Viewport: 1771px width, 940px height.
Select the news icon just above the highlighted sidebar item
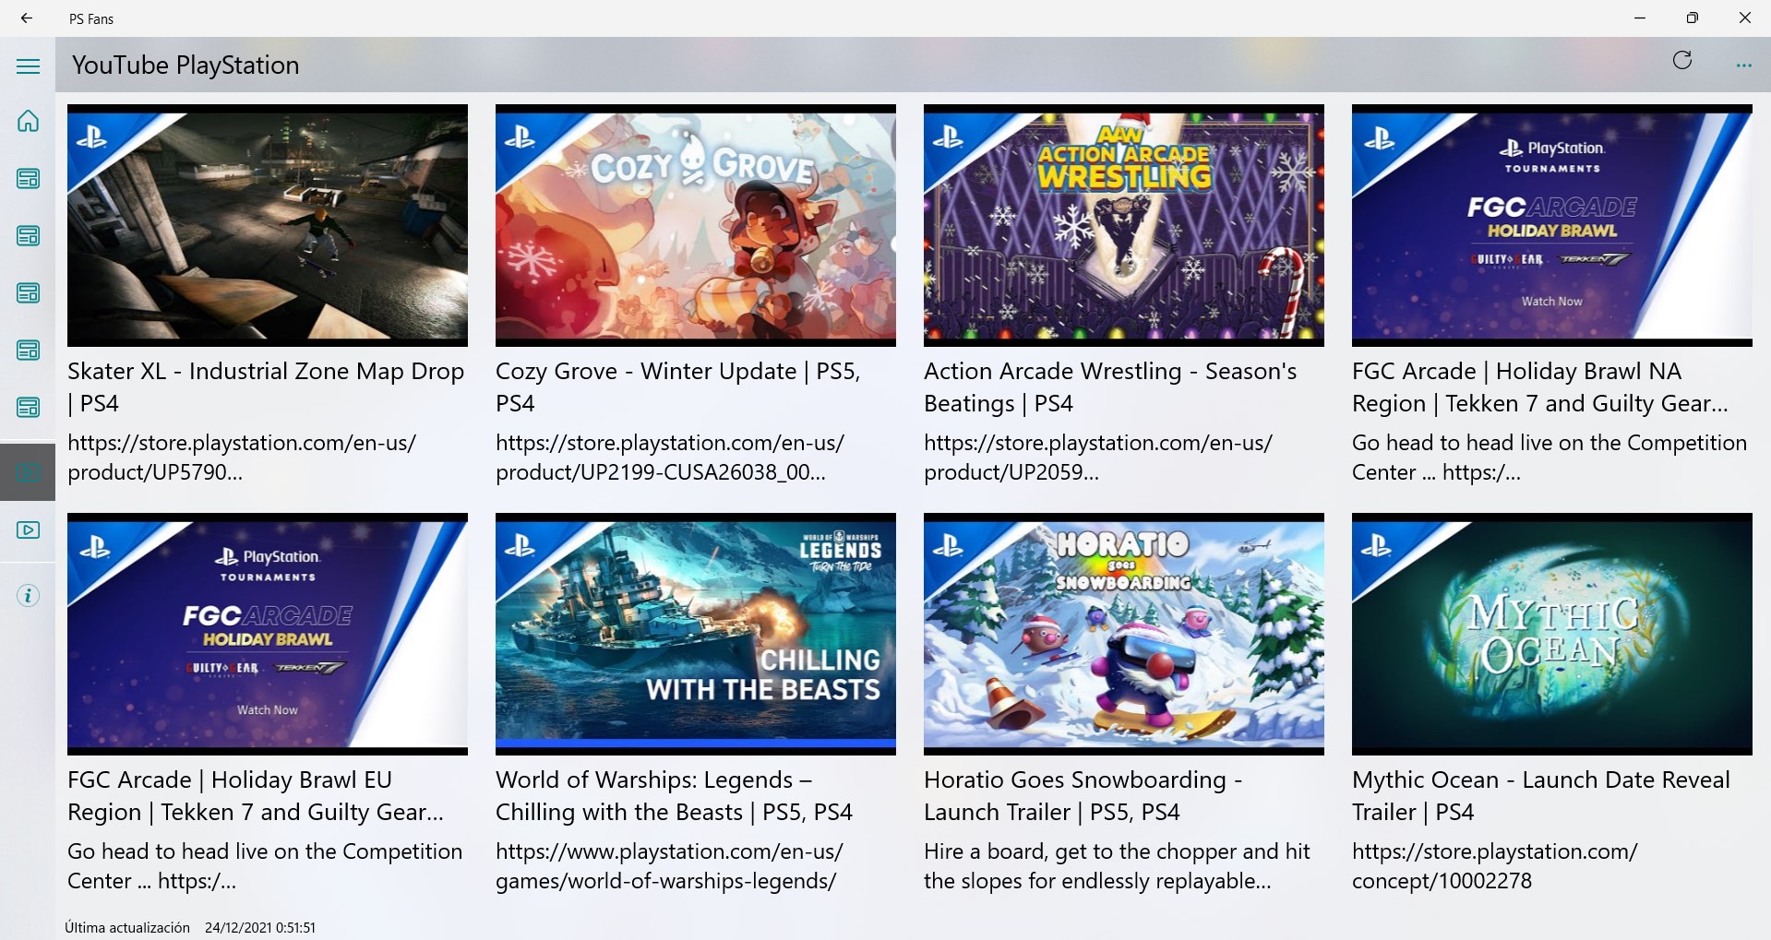tap(29, 407)
